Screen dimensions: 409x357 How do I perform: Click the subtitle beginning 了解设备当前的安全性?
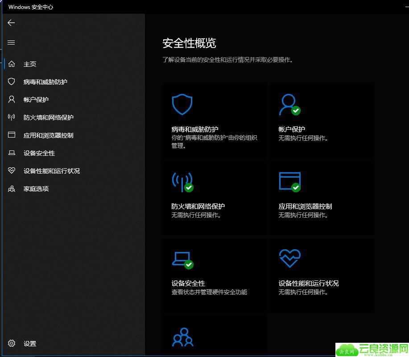click(x=228, y=60)
